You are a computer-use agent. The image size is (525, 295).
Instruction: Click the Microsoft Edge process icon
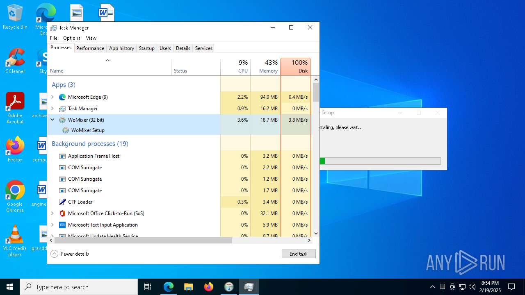click(62, 97)
